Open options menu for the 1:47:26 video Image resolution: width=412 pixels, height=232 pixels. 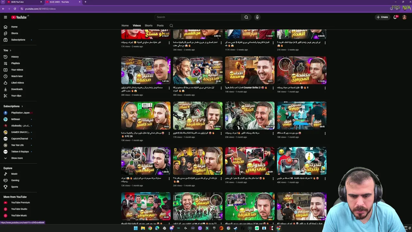(169, 88)
